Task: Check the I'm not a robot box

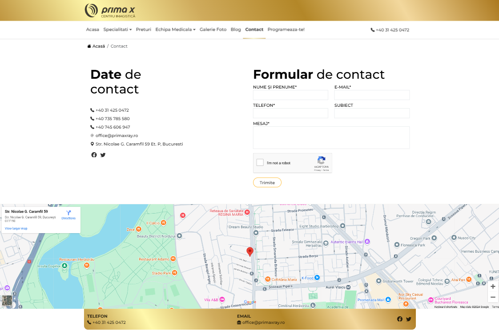Action: 260,163
